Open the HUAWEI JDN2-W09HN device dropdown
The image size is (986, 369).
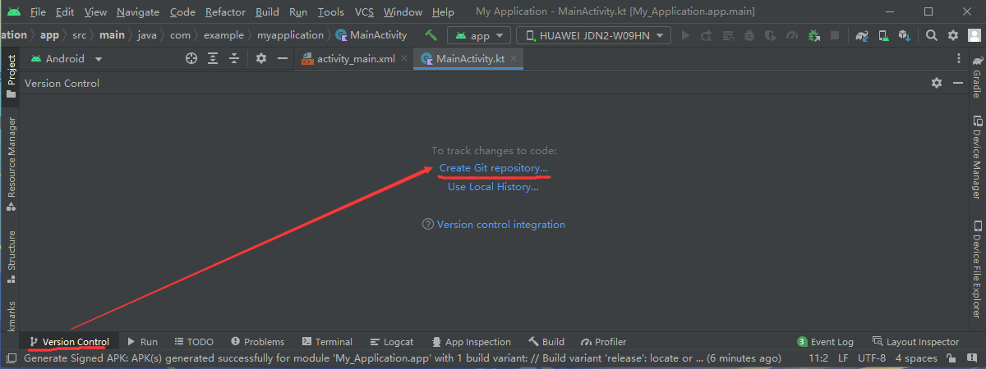pos(593,35)
